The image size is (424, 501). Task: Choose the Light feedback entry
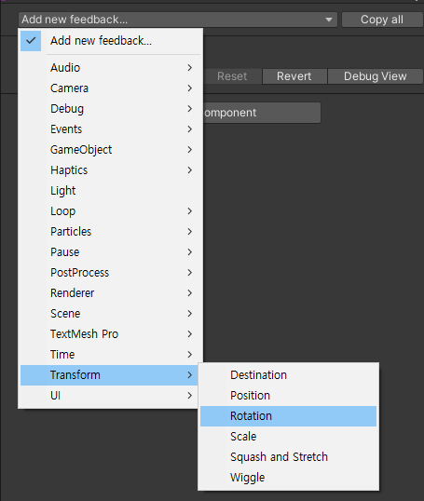(110, 190)
